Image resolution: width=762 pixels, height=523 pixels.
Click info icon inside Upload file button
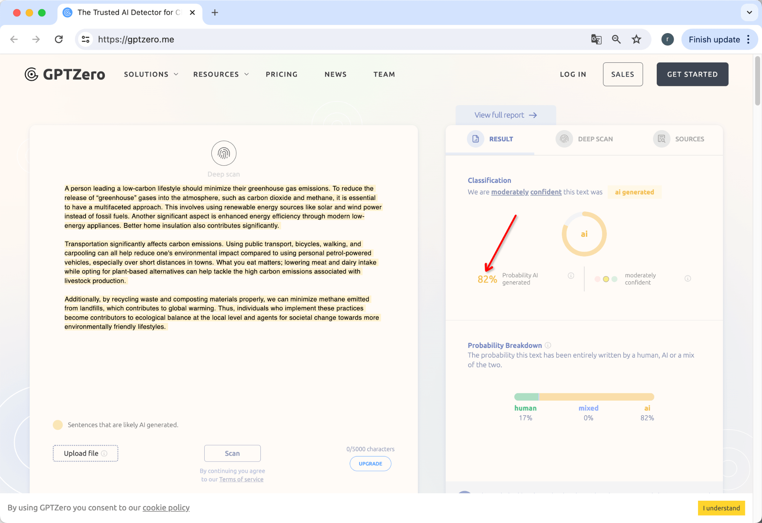104,453
